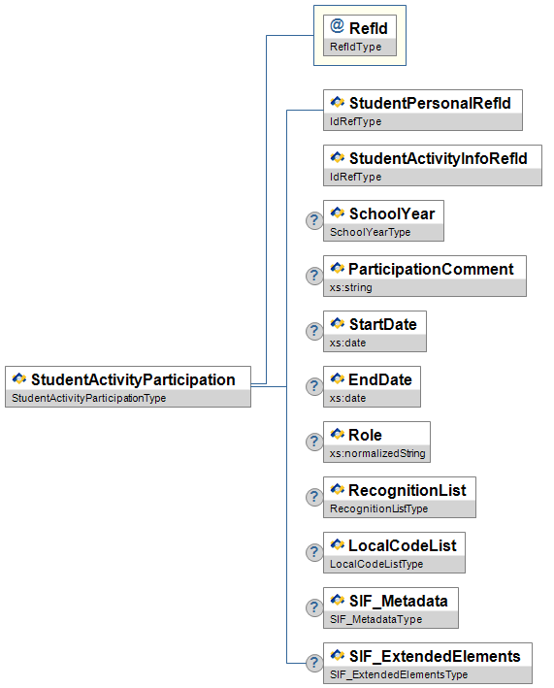Click the question mark icon beside EndDate

pyautogui.click(x=314, y=386)
